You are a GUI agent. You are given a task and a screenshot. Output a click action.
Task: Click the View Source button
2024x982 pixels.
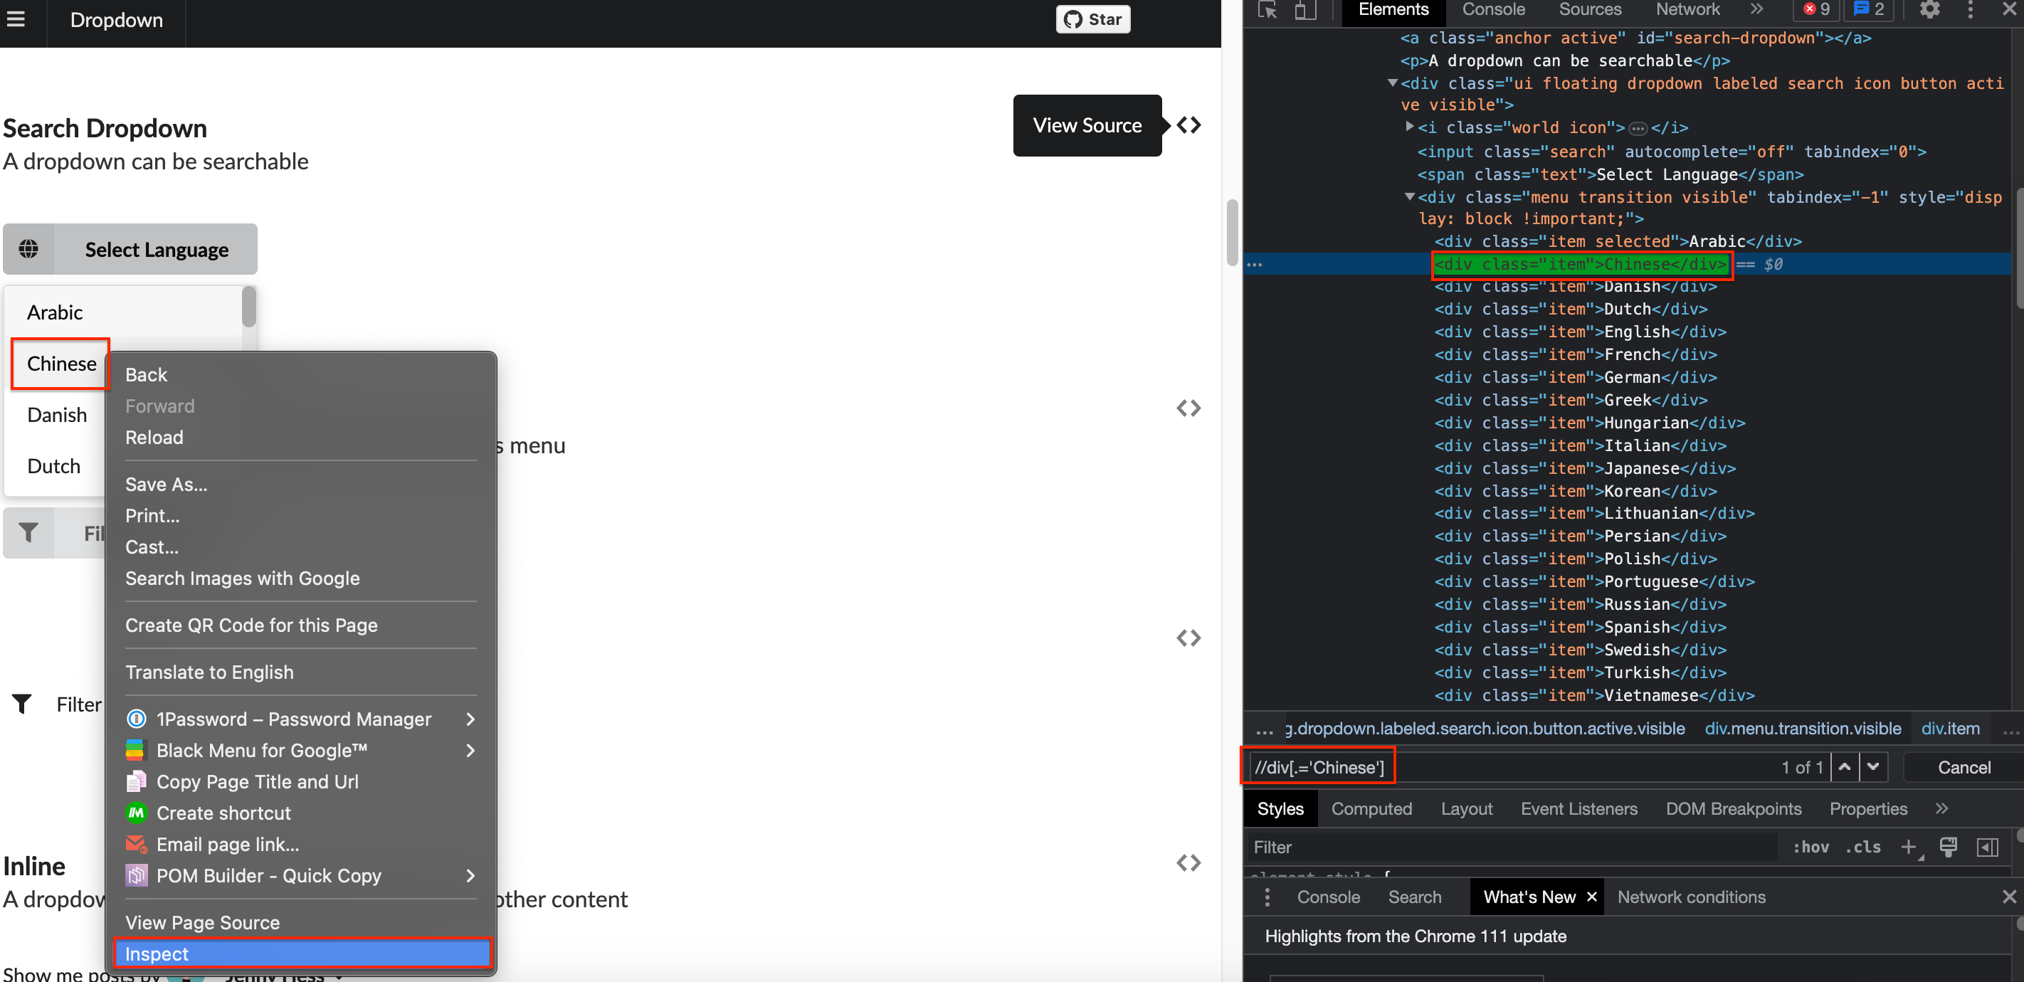tap(1087, 125)
